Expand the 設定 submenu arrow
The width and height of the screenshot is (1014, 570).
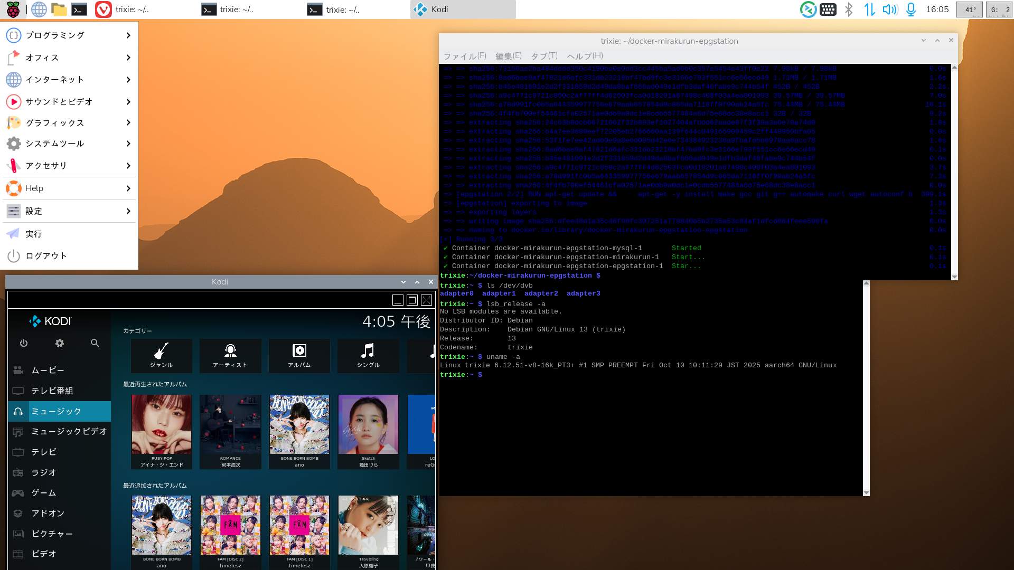pos(128,211)
